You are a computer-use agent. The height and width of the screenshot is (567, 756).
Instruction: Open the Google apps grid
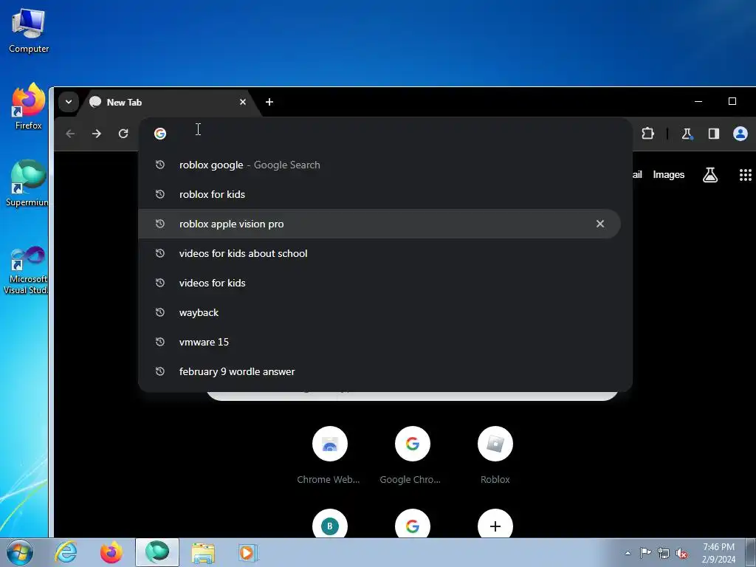pyautogui.click(x=746, y=174)
